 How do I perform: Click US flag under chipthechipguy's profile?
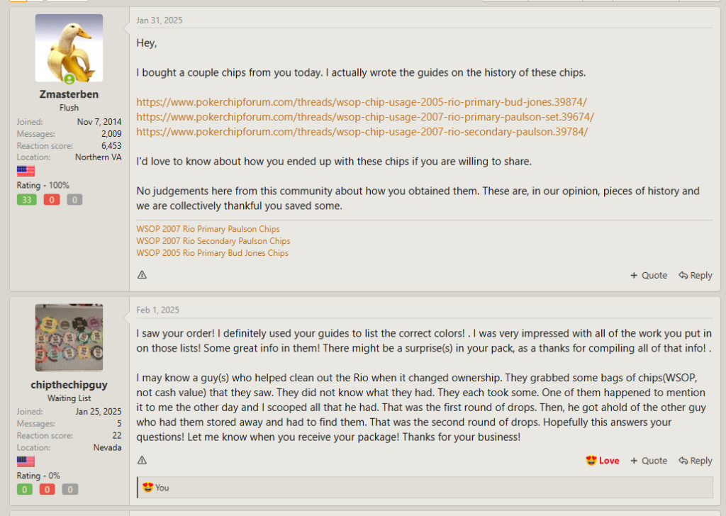(26, 461)
